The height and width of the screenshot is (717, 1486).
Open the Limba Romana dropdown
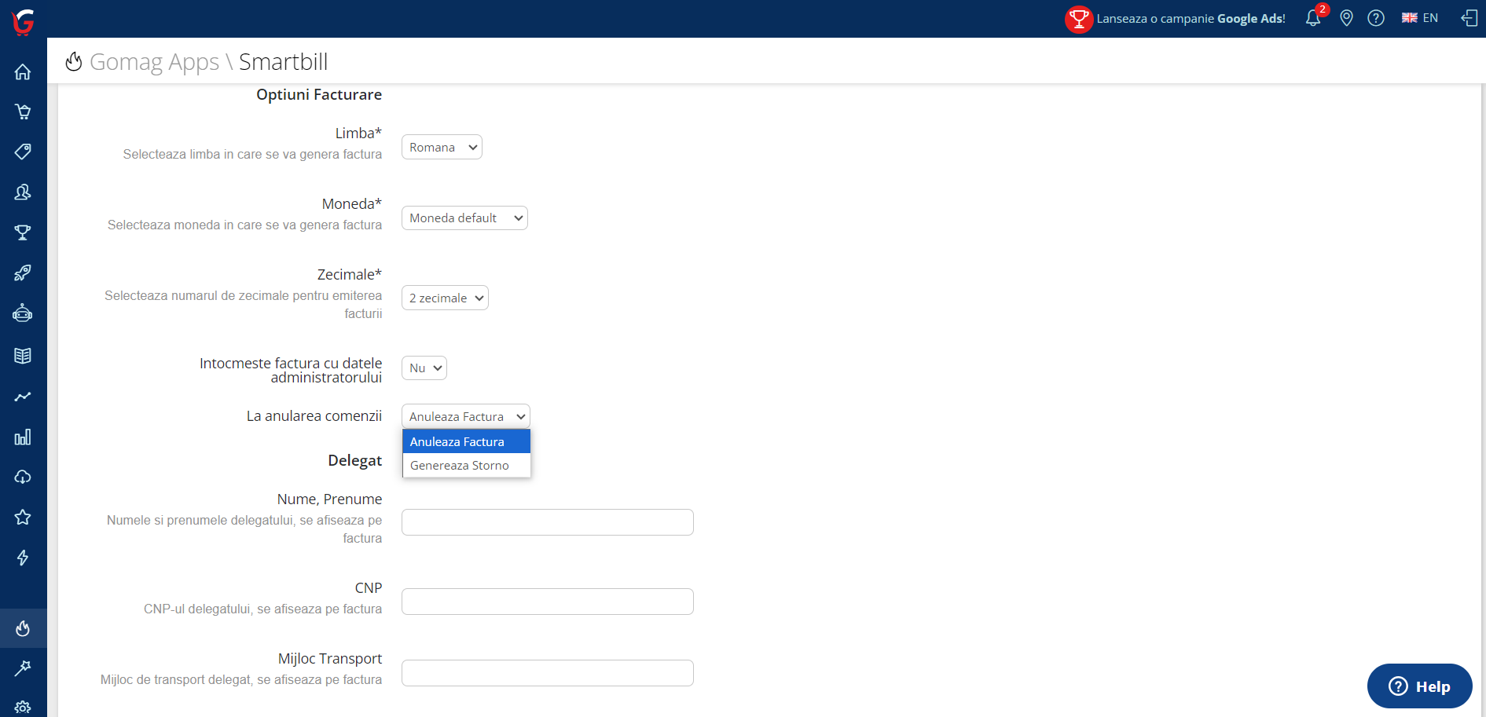(x=442, y=147)
